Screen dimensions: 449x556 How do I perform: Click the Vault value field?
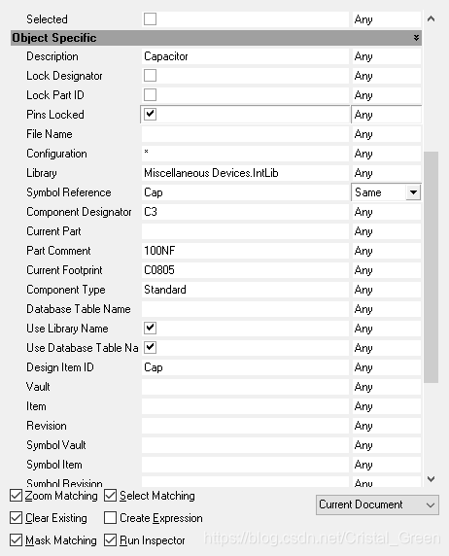245,387
